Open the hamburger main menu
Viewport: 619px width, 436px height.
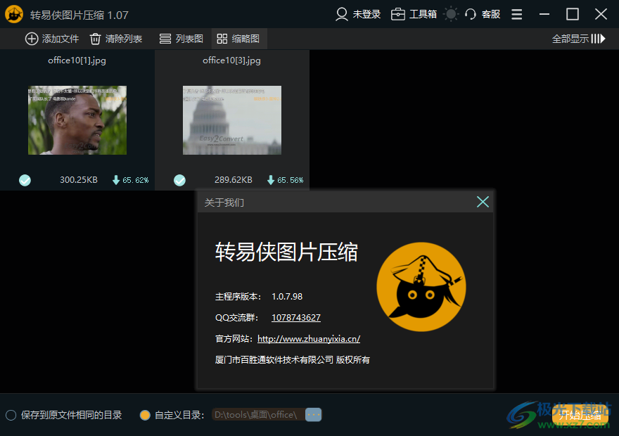pos(516,14)
